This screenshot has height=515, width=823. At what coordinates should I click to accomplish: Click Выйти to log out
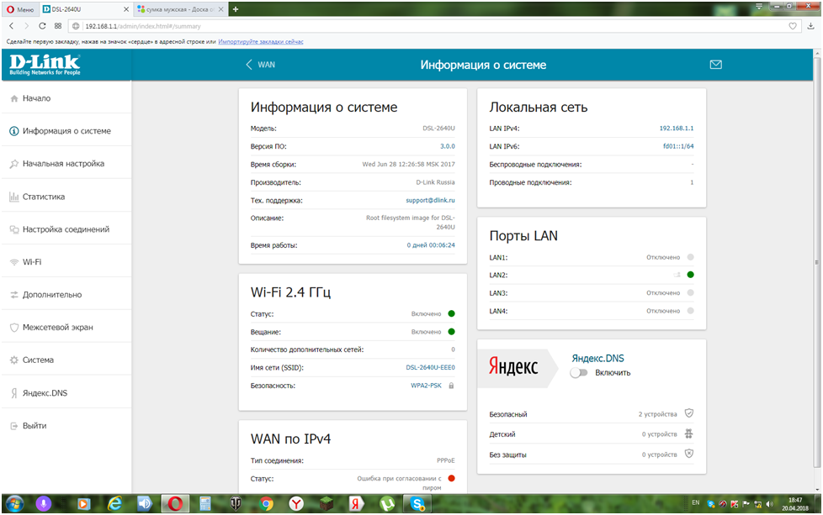coord(35,426)
